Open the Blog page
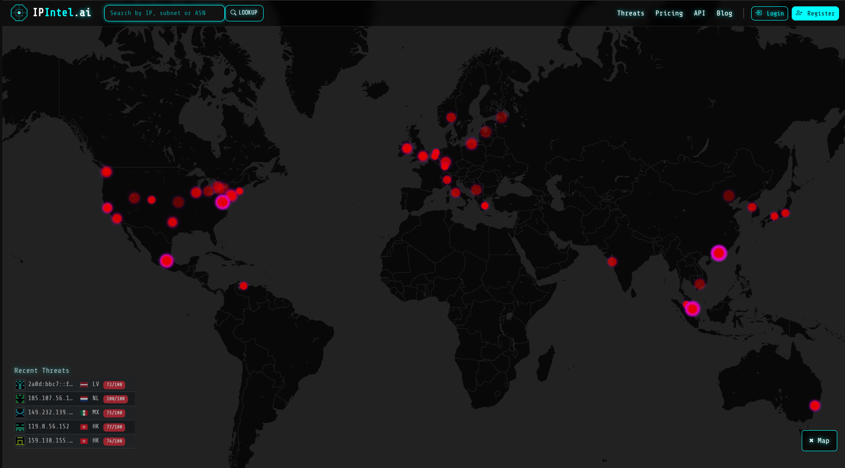This screenshot has height=468, width=845. pos(724,13)
